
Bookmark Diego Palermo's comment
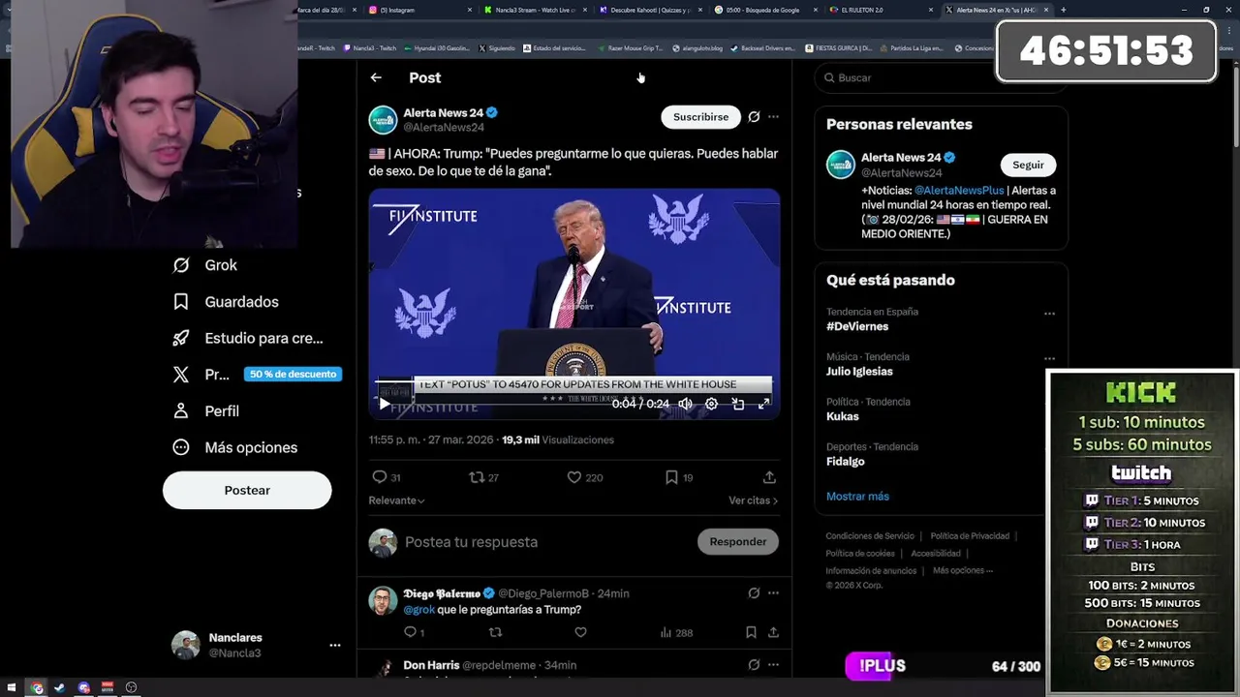tap(751, 632)
